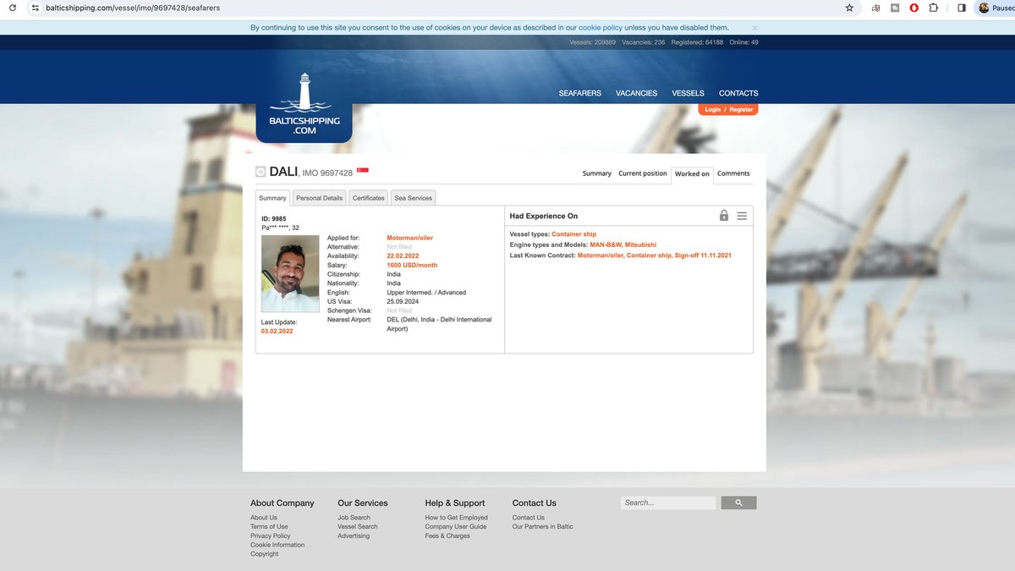Click the lock icon in Had Experience On
This screenshot has height=571, width=1015.
click(x=723, y=216)
